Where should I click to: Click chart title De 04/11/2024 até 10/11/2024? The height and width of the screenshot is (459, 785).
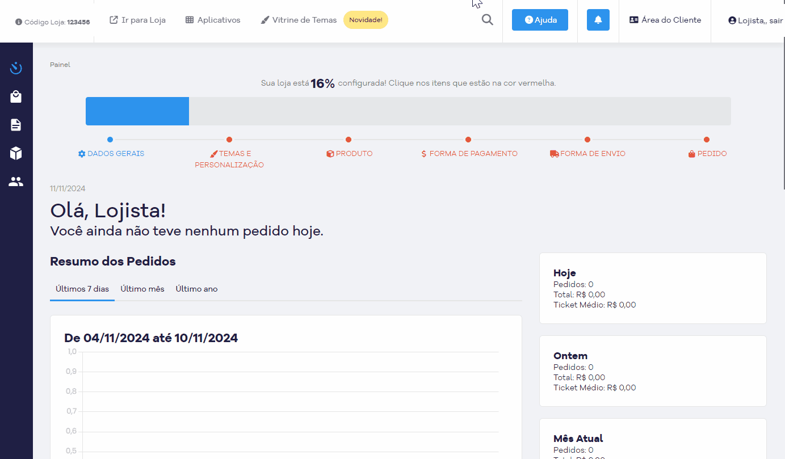(x=151, y=338)
